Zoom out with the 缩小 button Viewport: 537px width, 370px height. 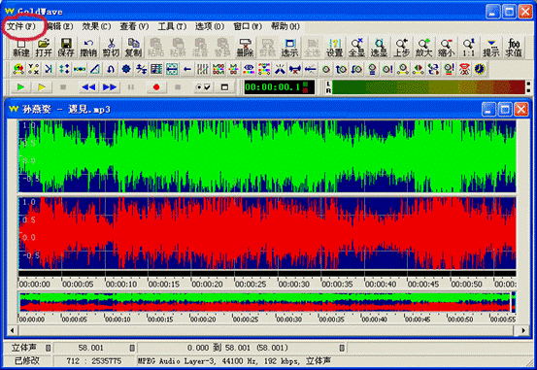point(447,48)
